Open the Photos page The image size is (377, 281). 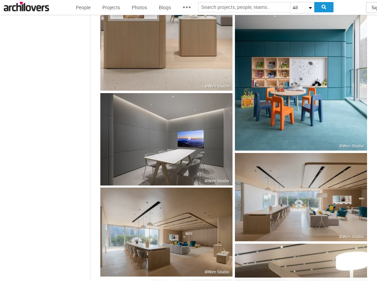click(x=139, y=8)
